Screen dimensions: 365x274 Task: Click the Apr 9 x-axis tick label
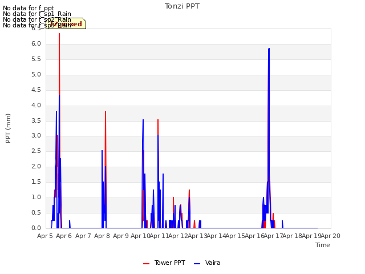point(121,236)
